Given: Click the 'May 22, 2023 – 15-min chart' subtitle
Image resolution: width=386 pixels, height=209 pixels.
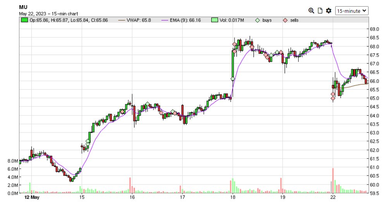Looking at the screenshot, I should click(48, 14).
